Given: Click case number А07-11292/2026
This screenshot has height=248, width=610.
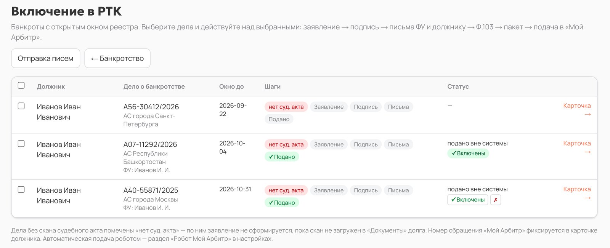Looking at the screenshot, I should [x=150, y=144].
